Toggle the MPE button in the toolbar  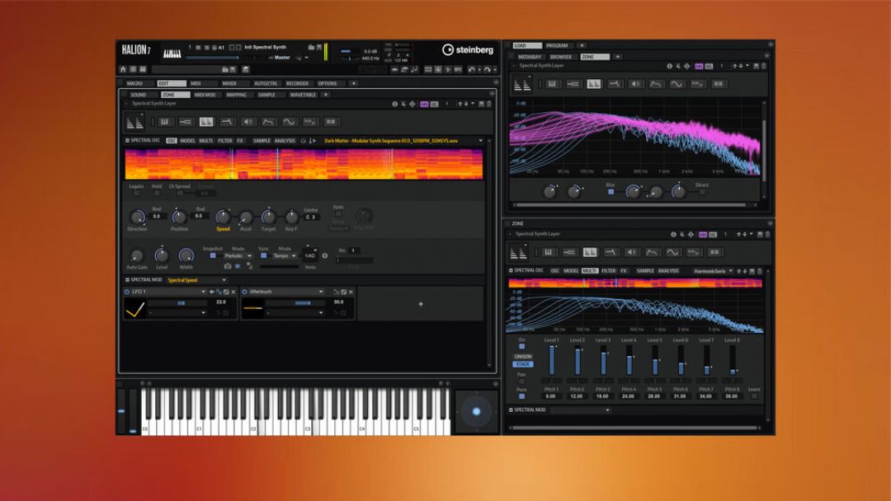458,69
